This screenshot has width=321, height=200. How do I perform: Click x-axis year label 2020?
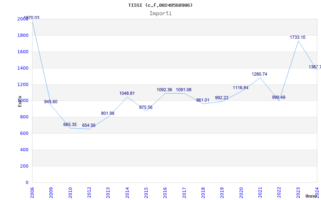click(x=241, y=193)
